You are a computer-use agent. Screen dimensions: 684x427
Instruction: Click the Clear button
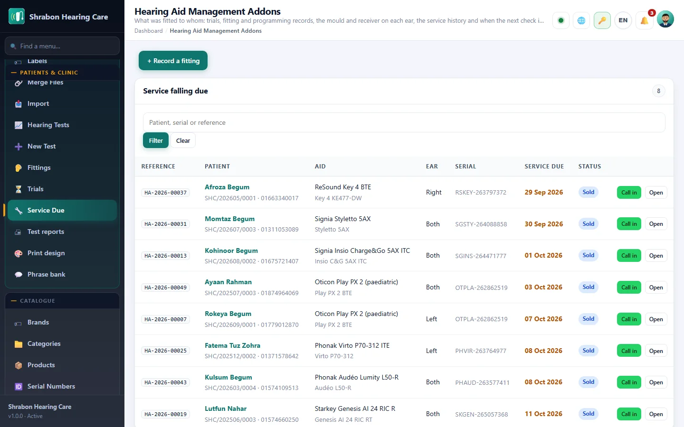point(183,140)
